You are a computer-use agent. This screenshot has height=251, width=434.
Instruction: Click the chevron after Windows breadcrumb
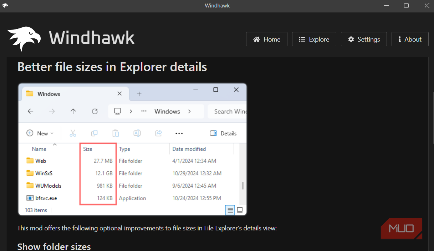189,111
